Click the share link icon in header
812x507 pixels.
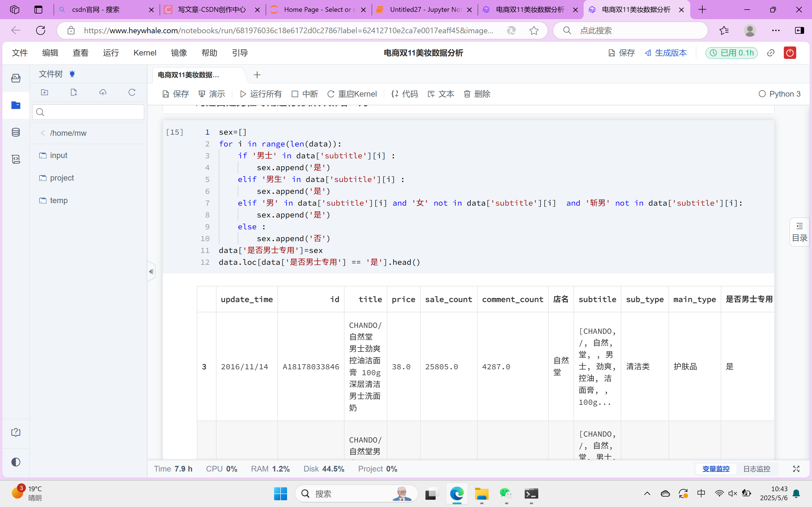[771, 53]
